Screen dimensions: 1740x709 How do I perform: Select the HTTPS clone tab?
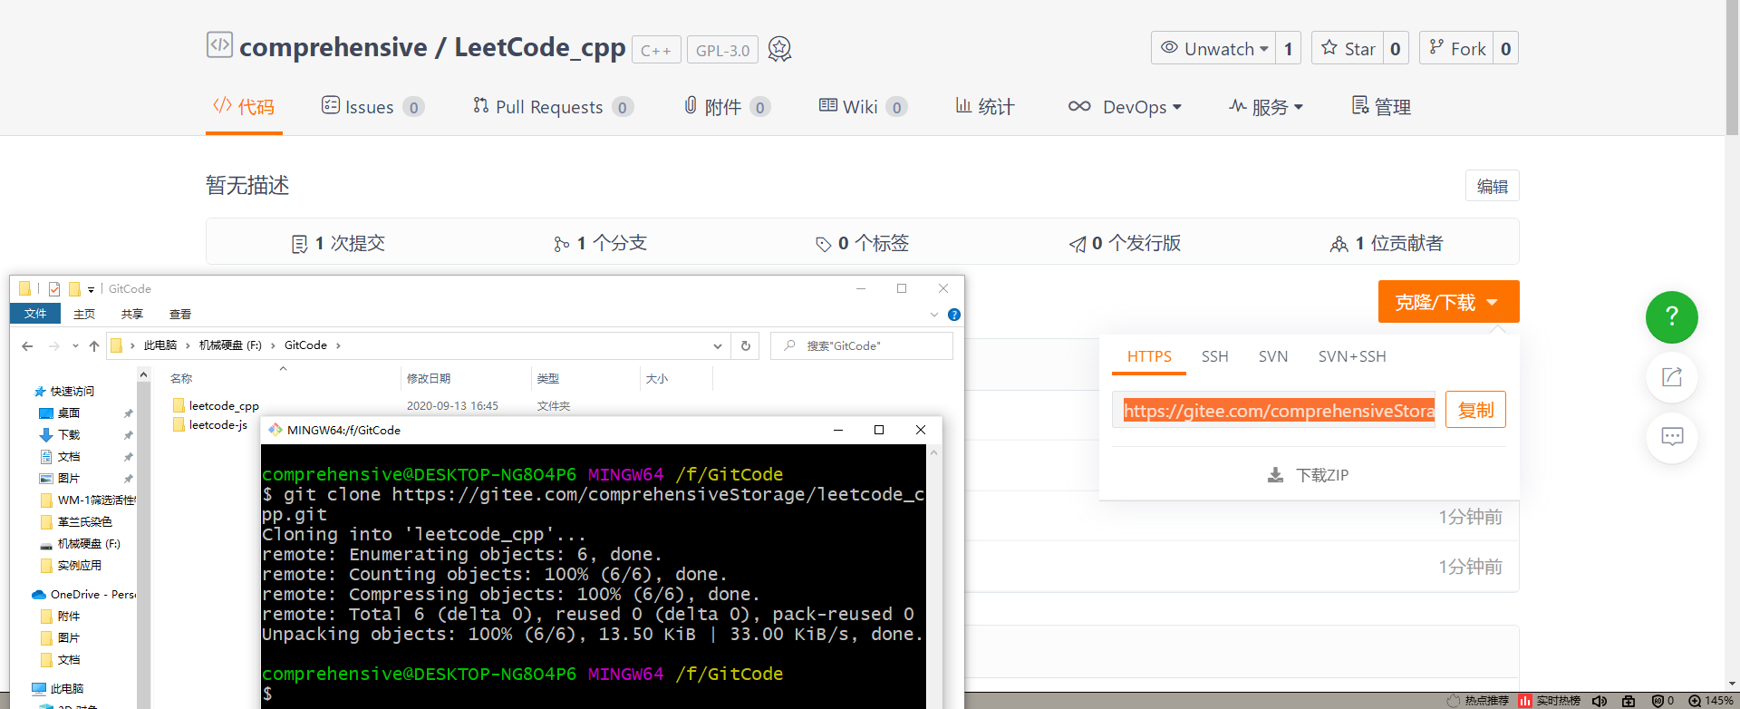pyautogui.click(x=1149, y=356)
